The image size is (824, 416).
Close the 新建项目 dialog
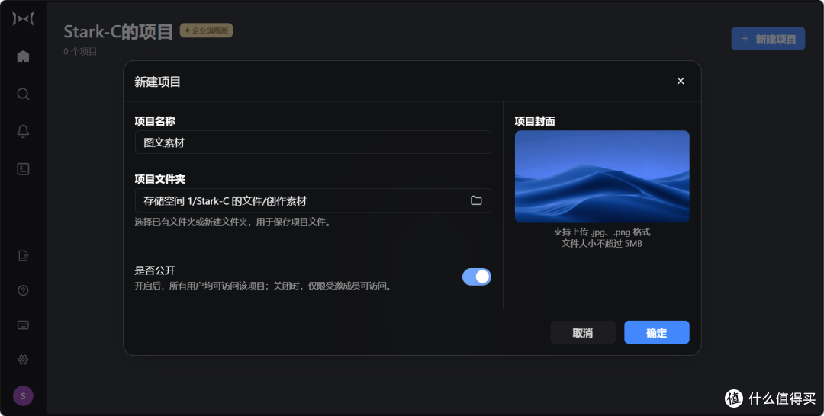point(681,81)
